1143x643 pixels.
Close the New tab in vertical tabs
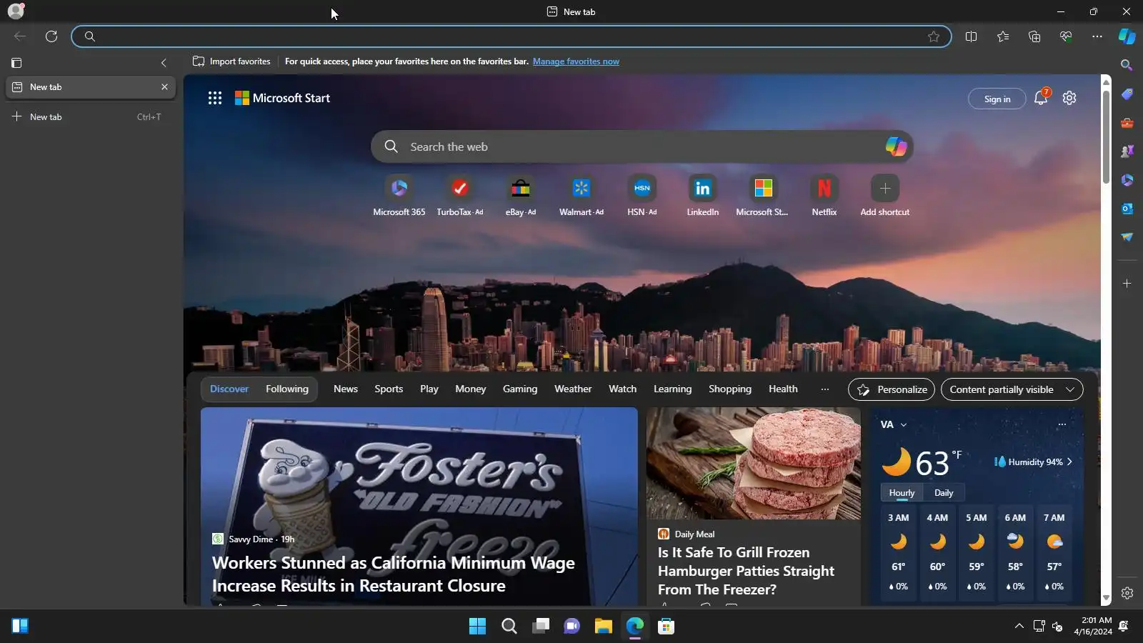pyautogui.click(x=164, y=87)
